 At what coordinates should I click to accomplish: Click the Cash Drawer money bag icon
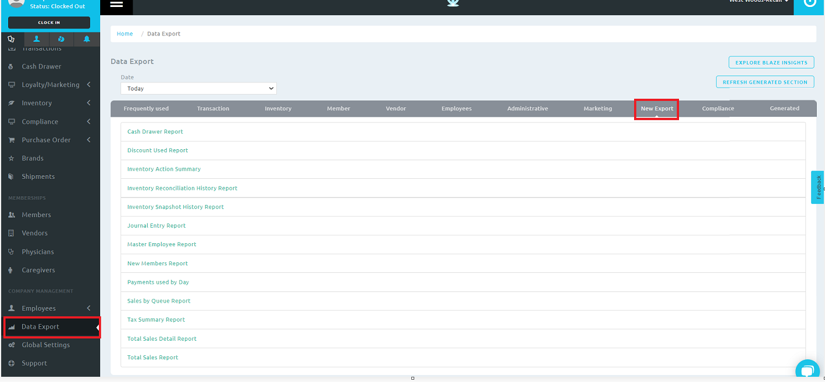[x=11, y=67]
